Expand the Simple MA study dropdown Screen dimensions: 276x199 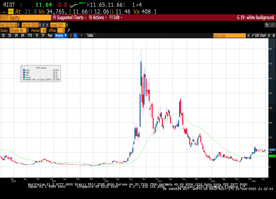27,30
